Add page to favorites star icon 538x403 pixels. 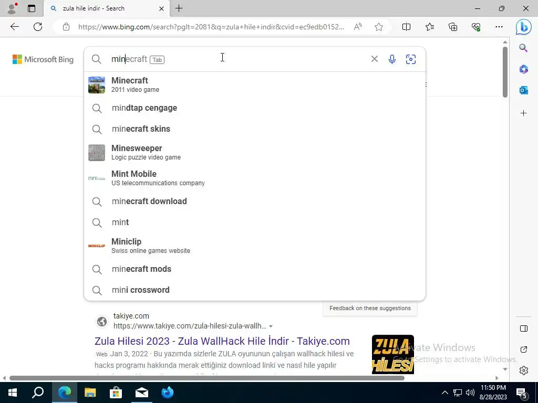(x=379, y=27)
